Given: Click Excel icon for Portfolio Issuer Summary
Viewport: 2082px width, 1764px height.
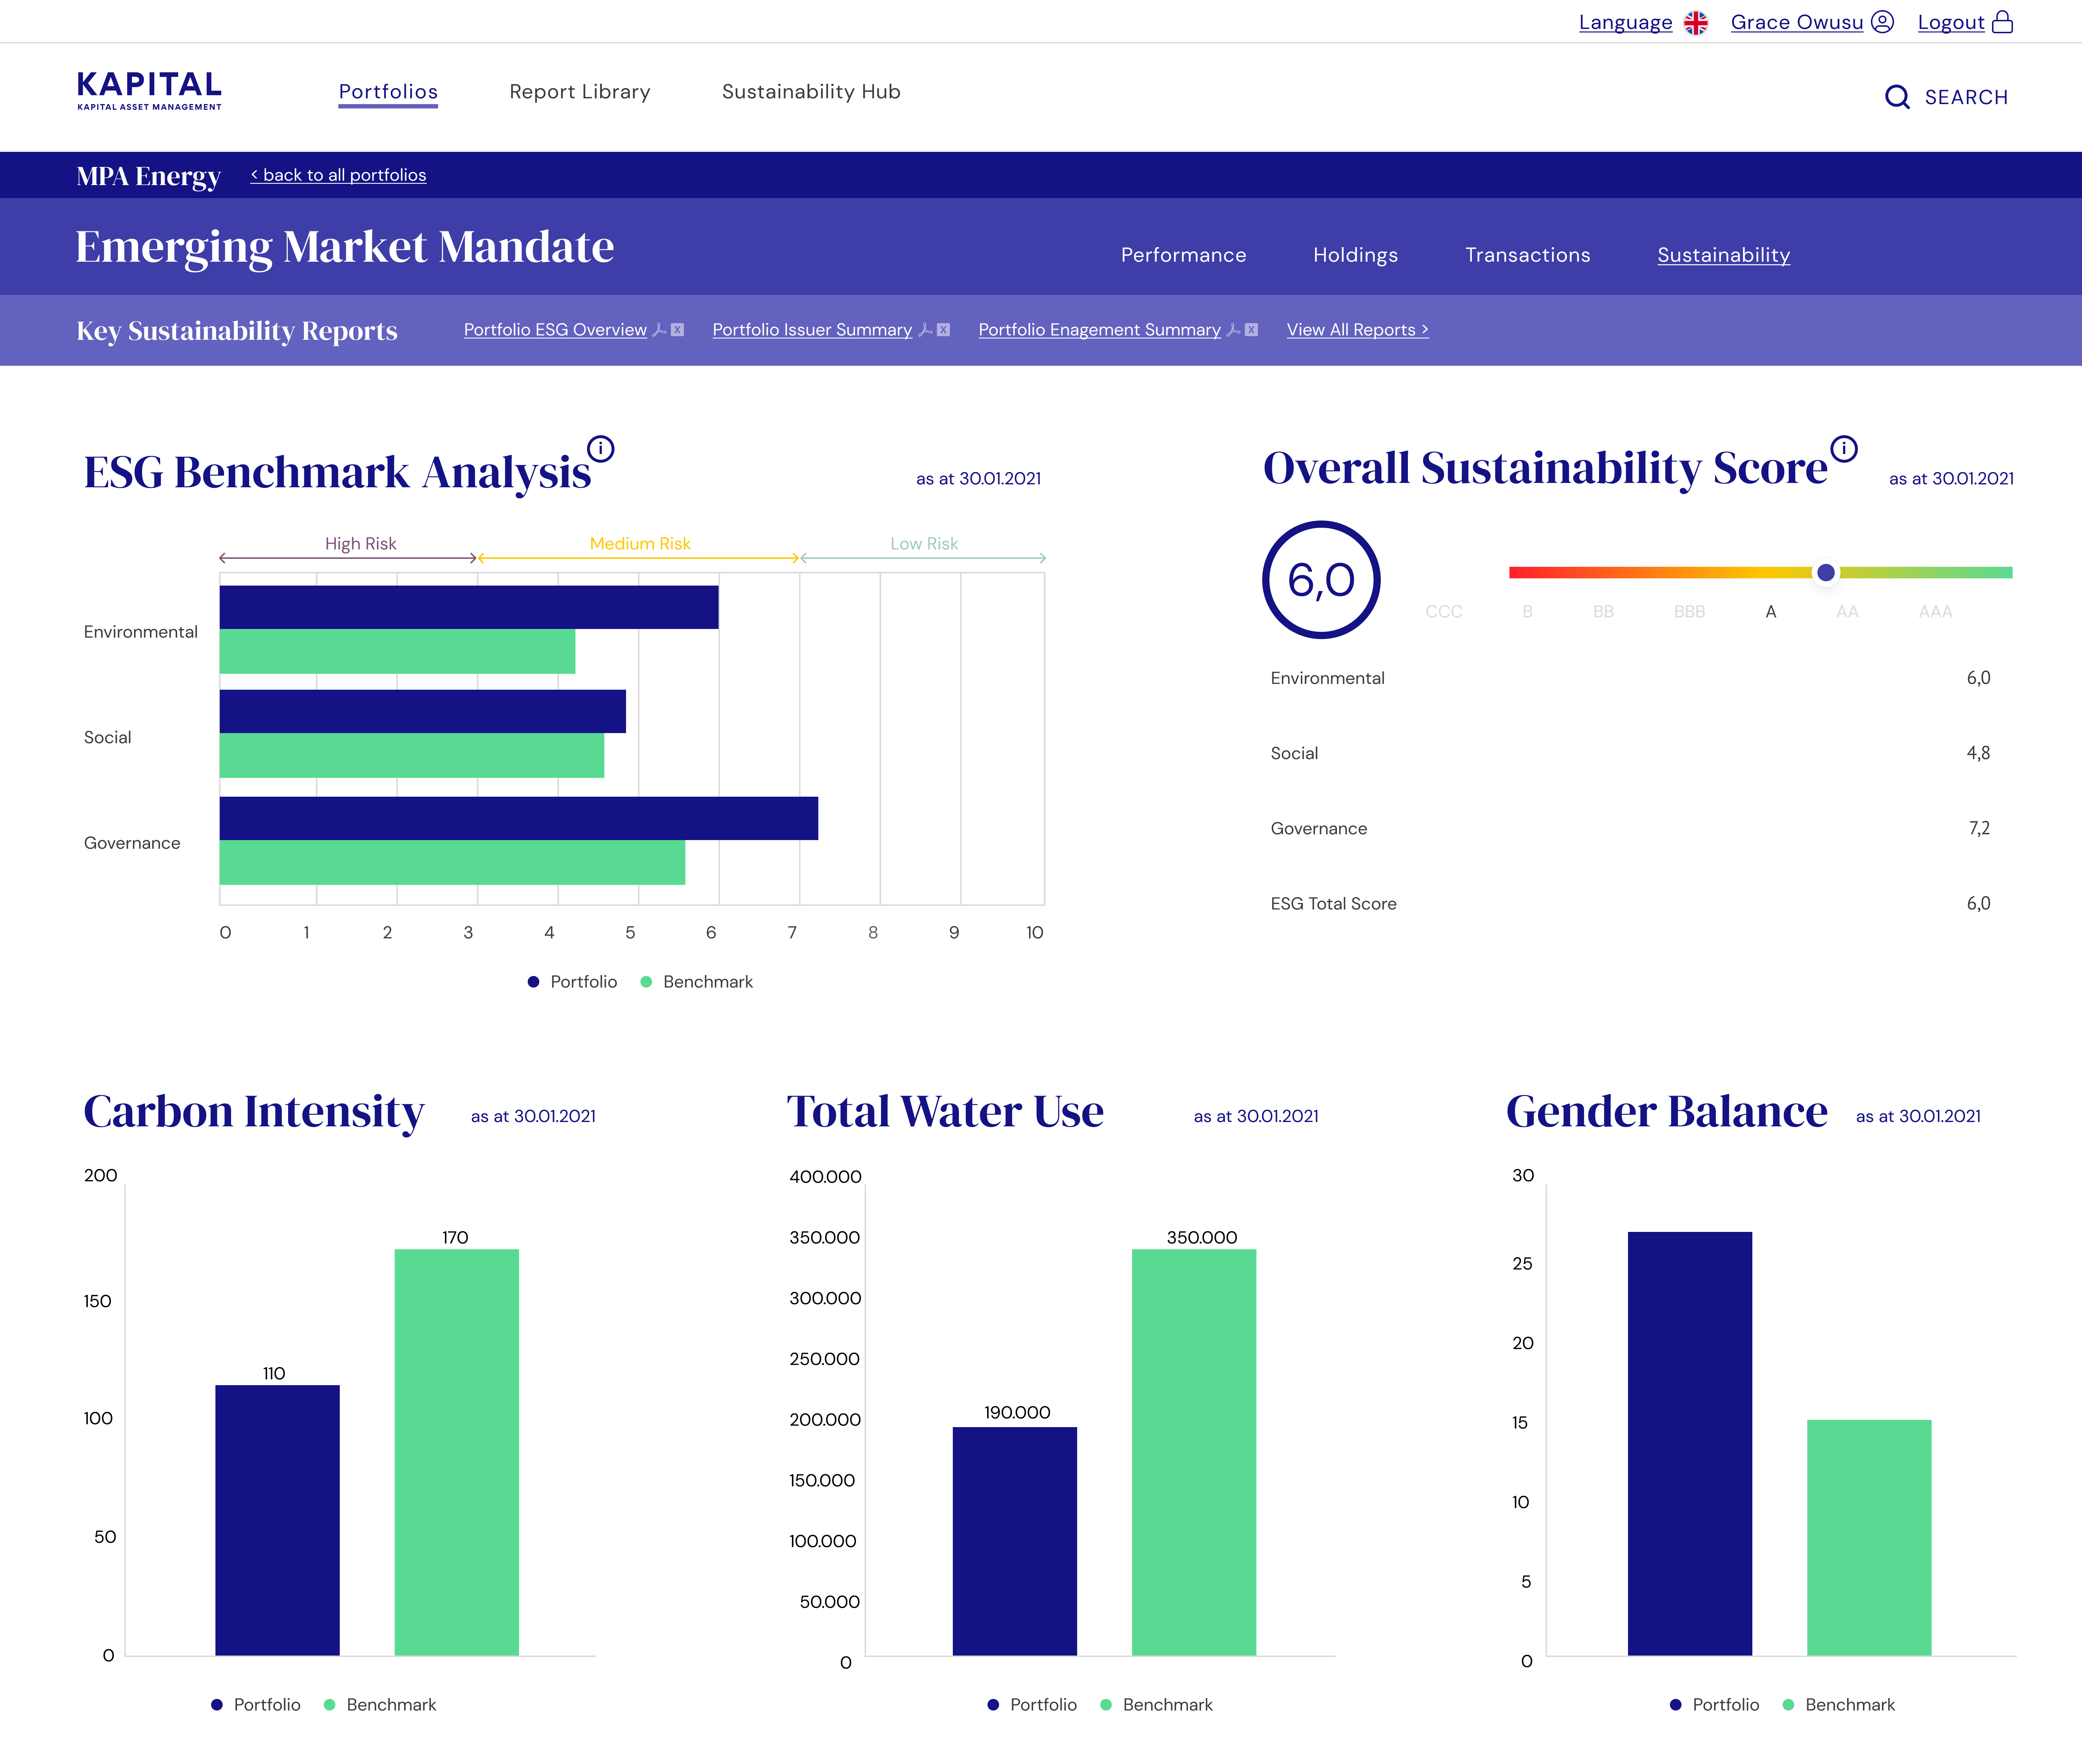Looking at the screenshot, I should click(943, 330).
